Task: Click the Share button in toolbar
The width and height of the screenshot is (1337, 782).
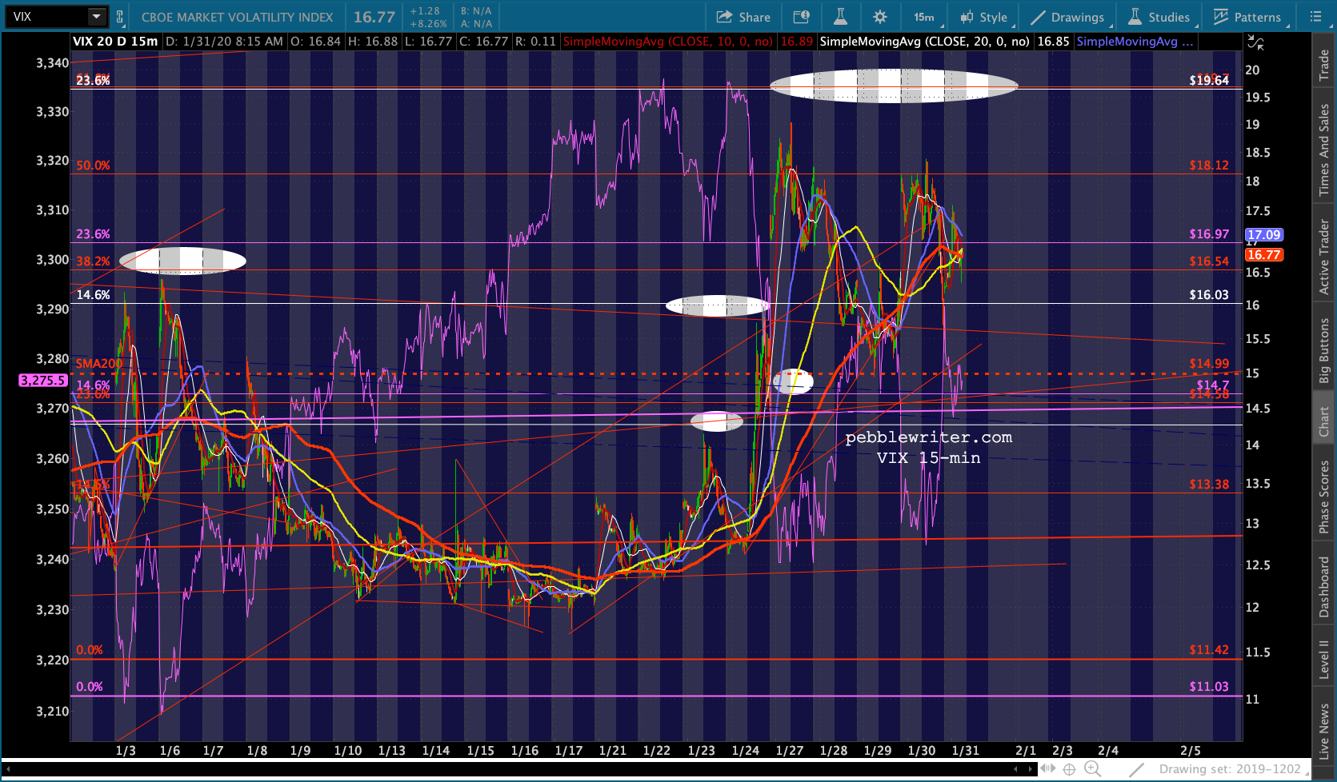Action: click(743, 17)
